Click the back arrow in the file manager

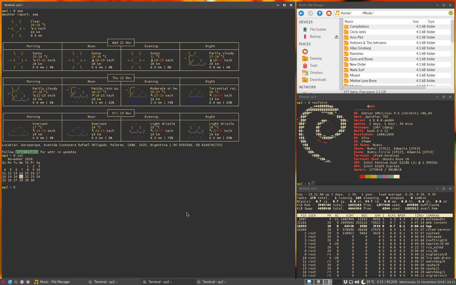301,13
